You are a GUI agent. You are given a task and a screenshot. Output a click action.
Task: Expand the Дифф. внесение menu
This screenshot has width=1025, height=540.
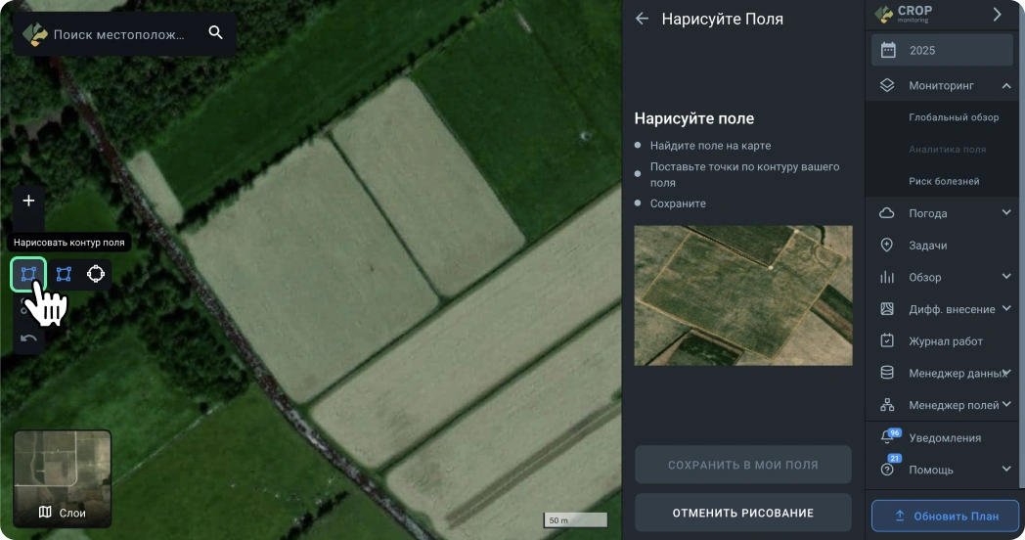[1006, 309]
